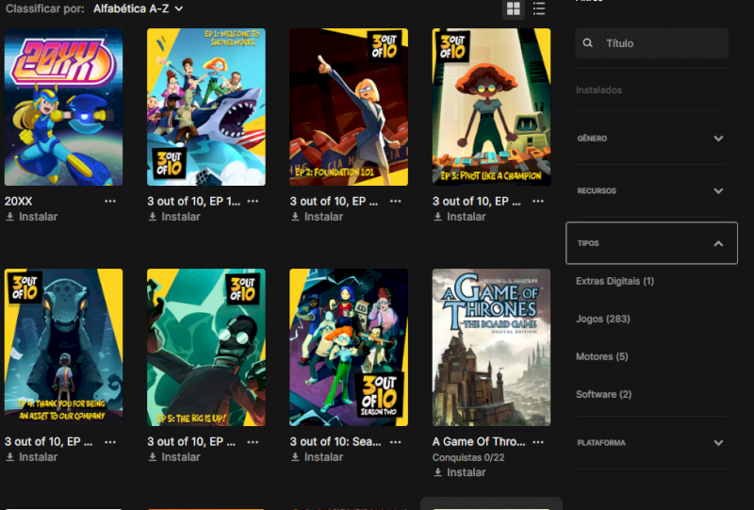Filter by Jogos (283) type
754x510 pixels.
603,319
